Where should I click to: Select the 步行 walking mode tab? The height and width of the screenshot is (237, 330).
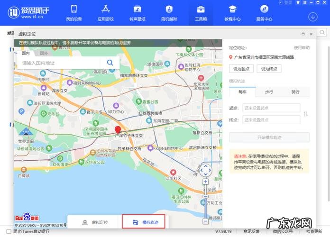coord(269,92)
